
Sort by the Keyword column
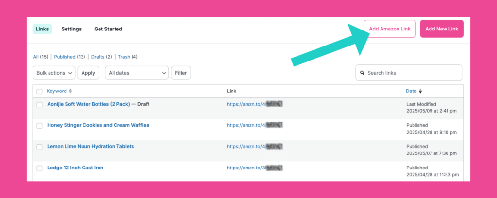tap(56, 91)
